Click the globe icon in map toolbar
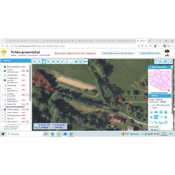 point(81,62)
